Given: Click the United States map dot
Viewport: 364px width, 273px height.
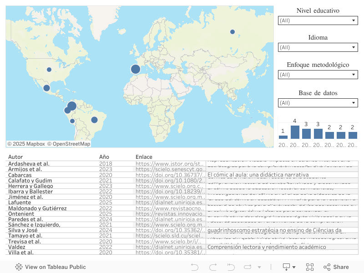Looking at the screenshot, I should pos(49,70).
